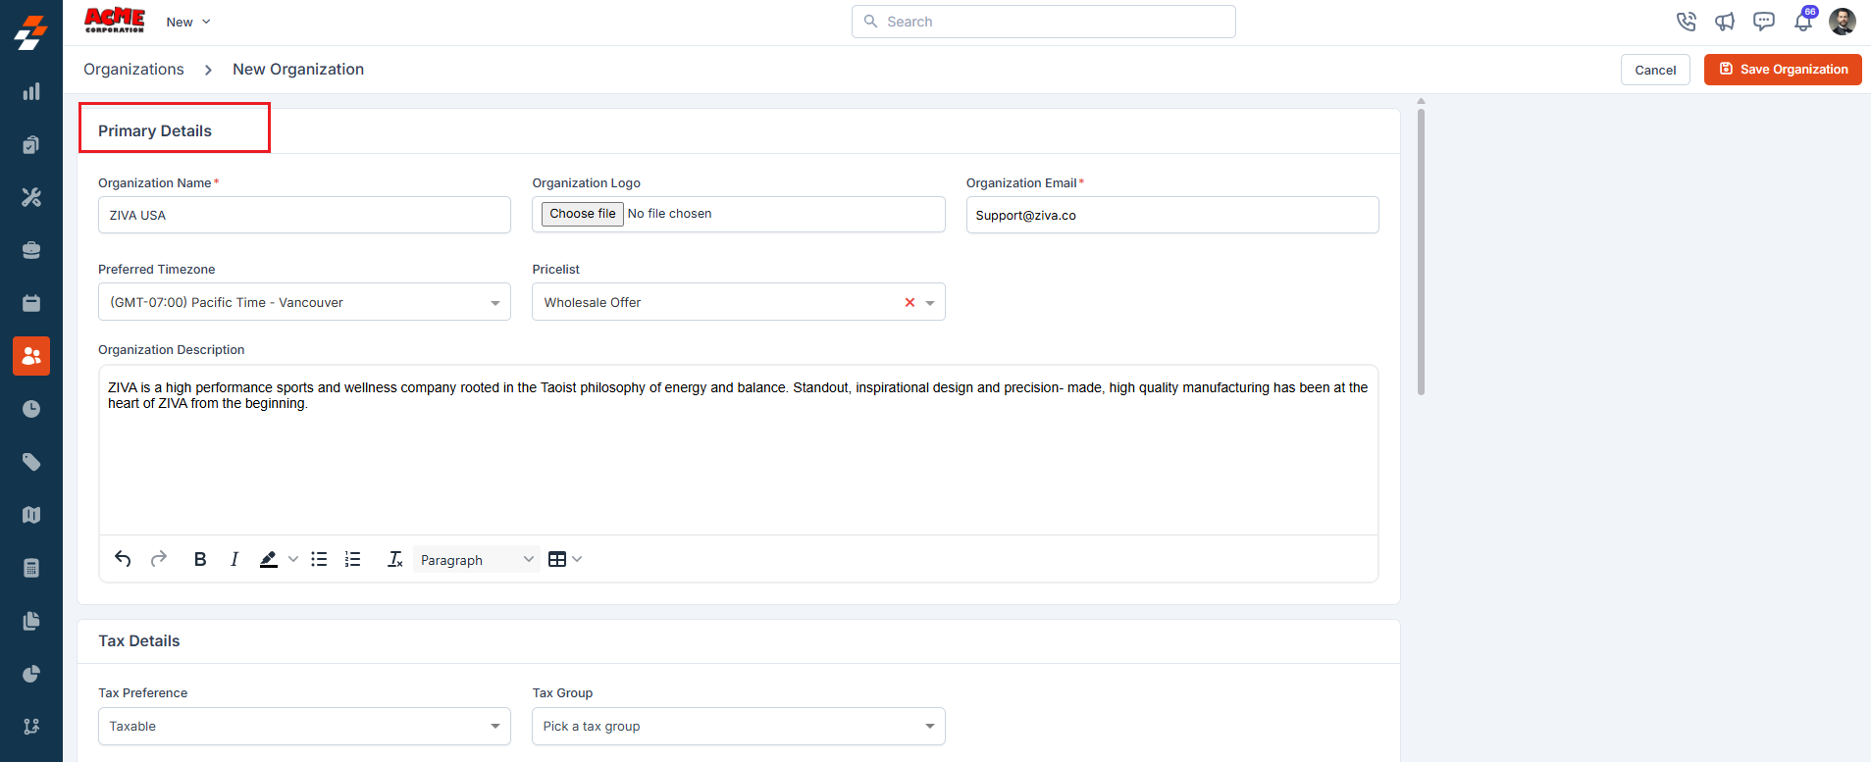Insert table using the table icon
Image resolution: width=1871 pixels, height=762 pixels.
557,559
